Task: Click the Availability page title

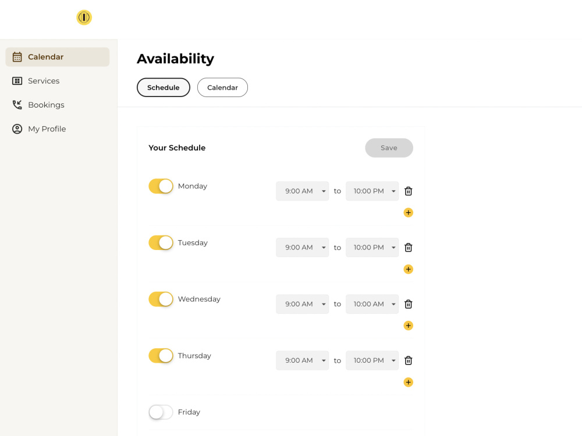Action: [x=176, y=59]
